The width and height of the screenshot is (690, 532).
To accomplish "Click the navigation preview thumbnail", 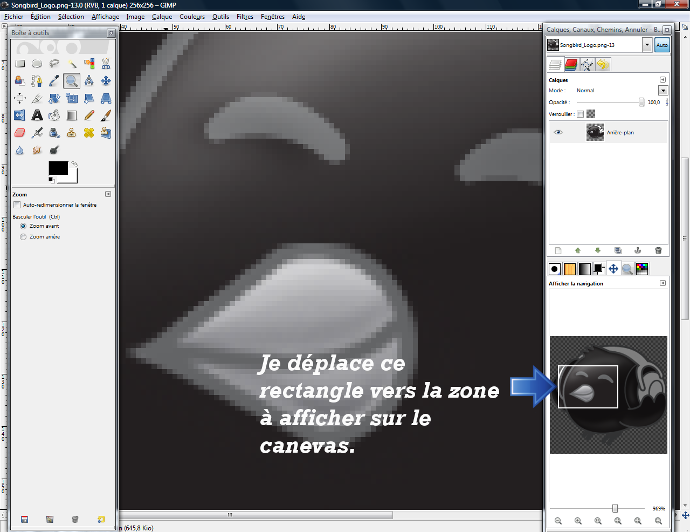I will pos(608,394).
